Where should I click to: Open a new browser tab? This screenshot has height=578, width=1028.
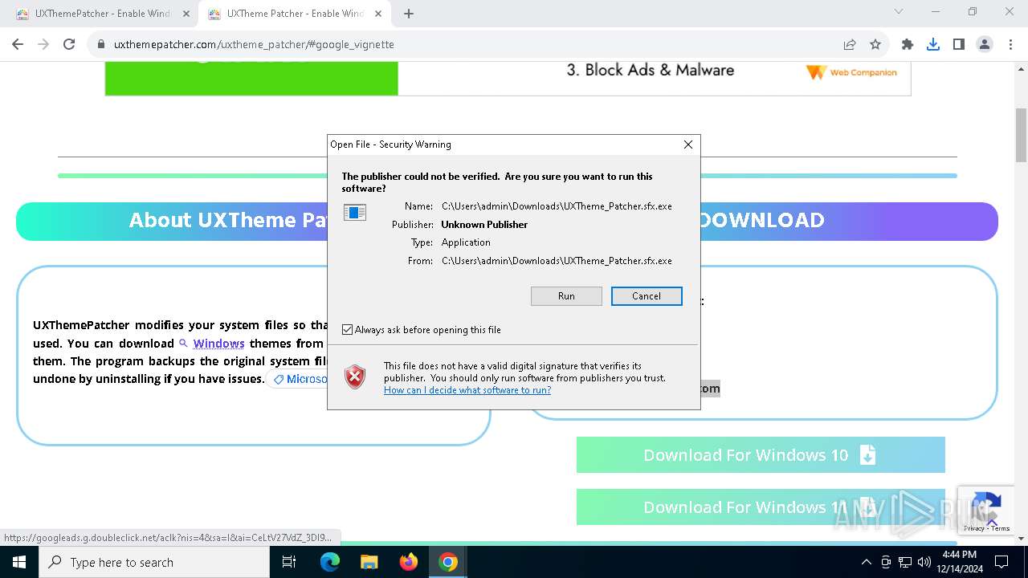[409, 14]
